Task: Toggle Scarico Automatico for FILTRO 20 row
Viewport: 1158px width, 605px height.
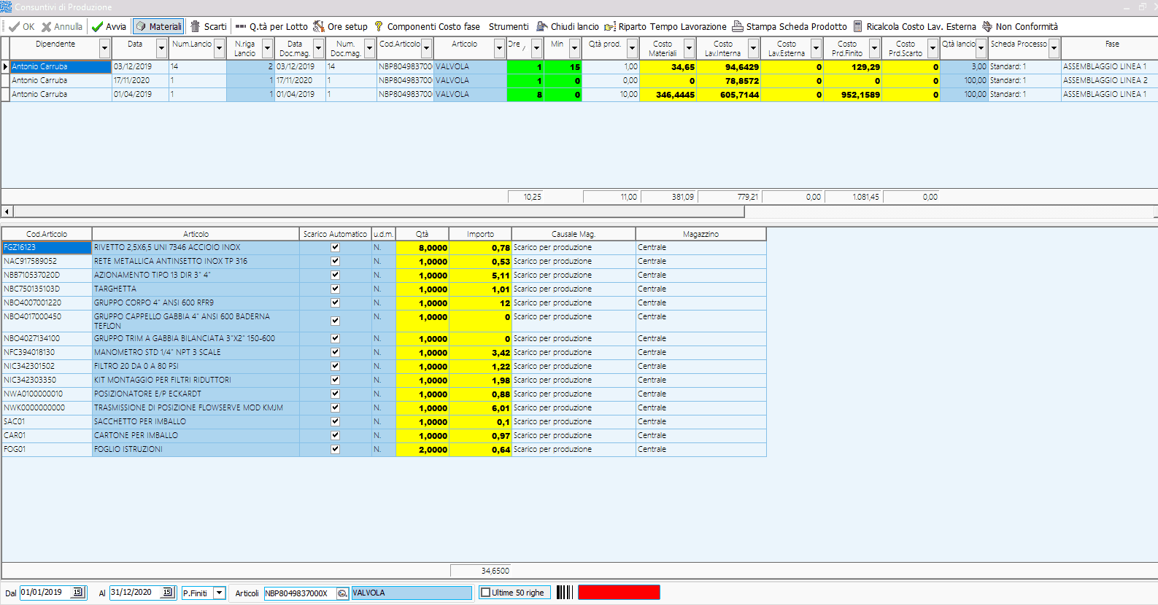Action: tap(336, 366)
